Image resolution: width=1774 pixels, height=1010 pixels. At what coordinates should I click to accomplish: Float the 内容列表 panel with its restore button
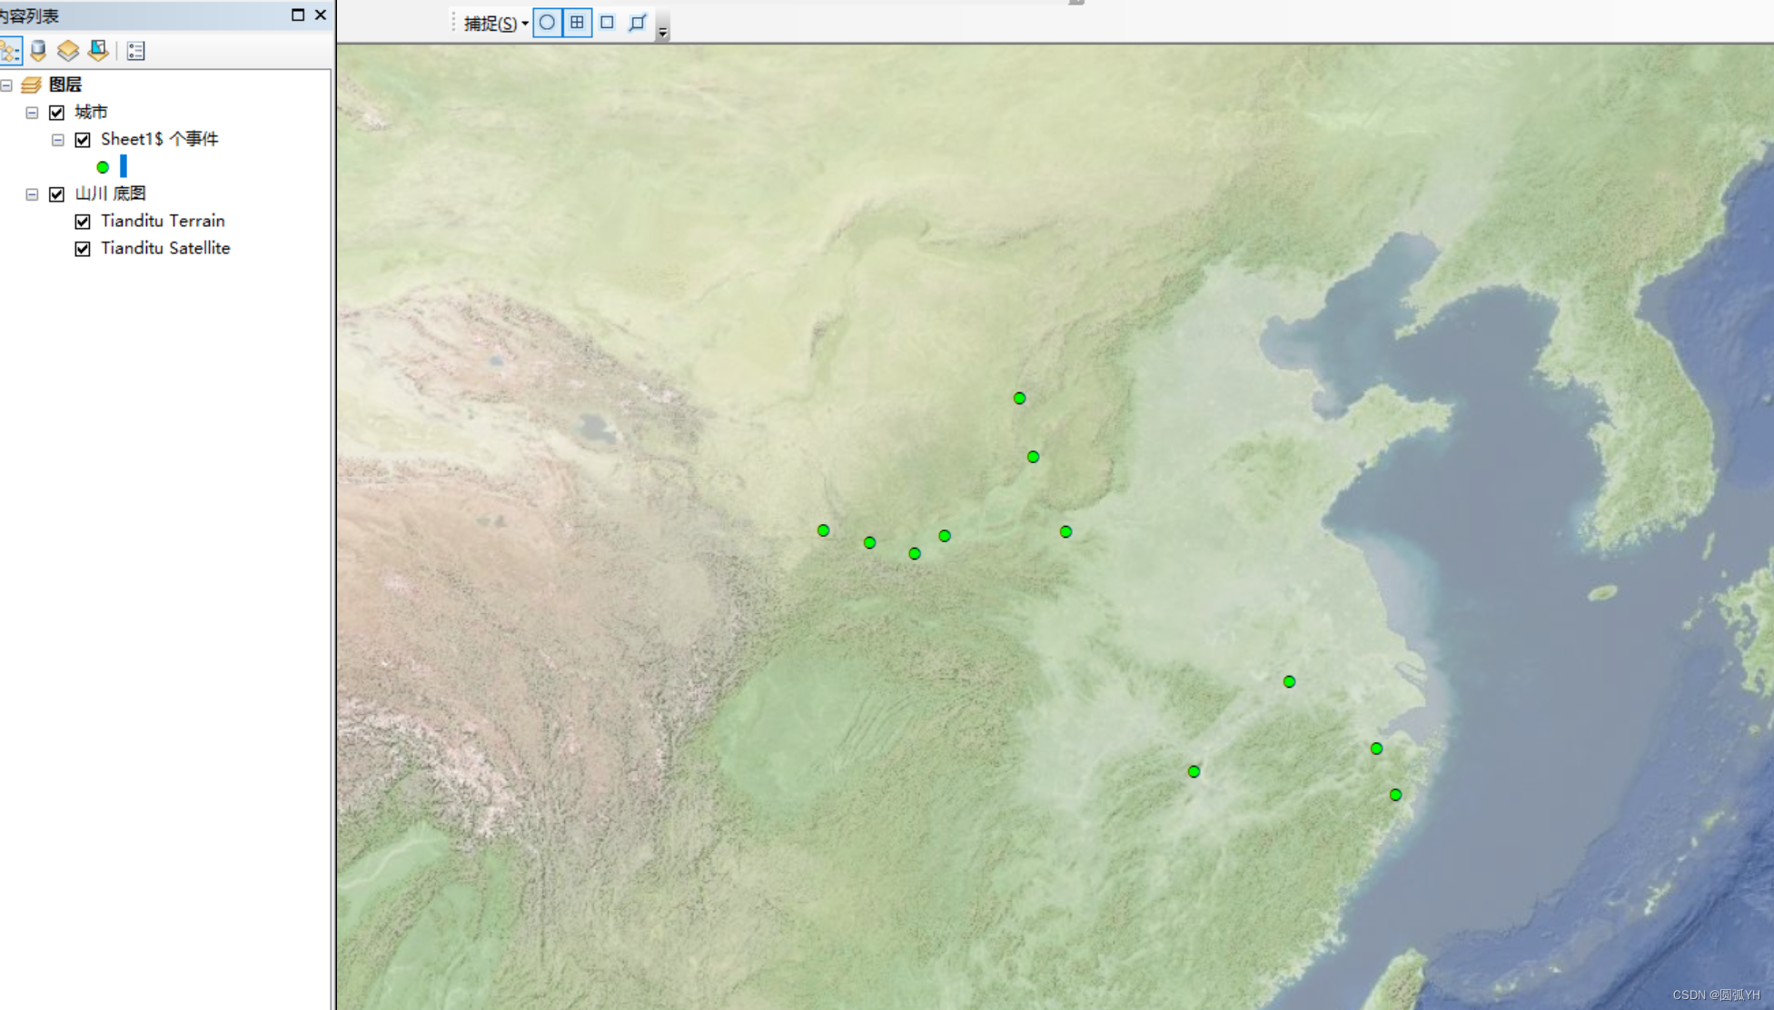[x=297, y=15]
